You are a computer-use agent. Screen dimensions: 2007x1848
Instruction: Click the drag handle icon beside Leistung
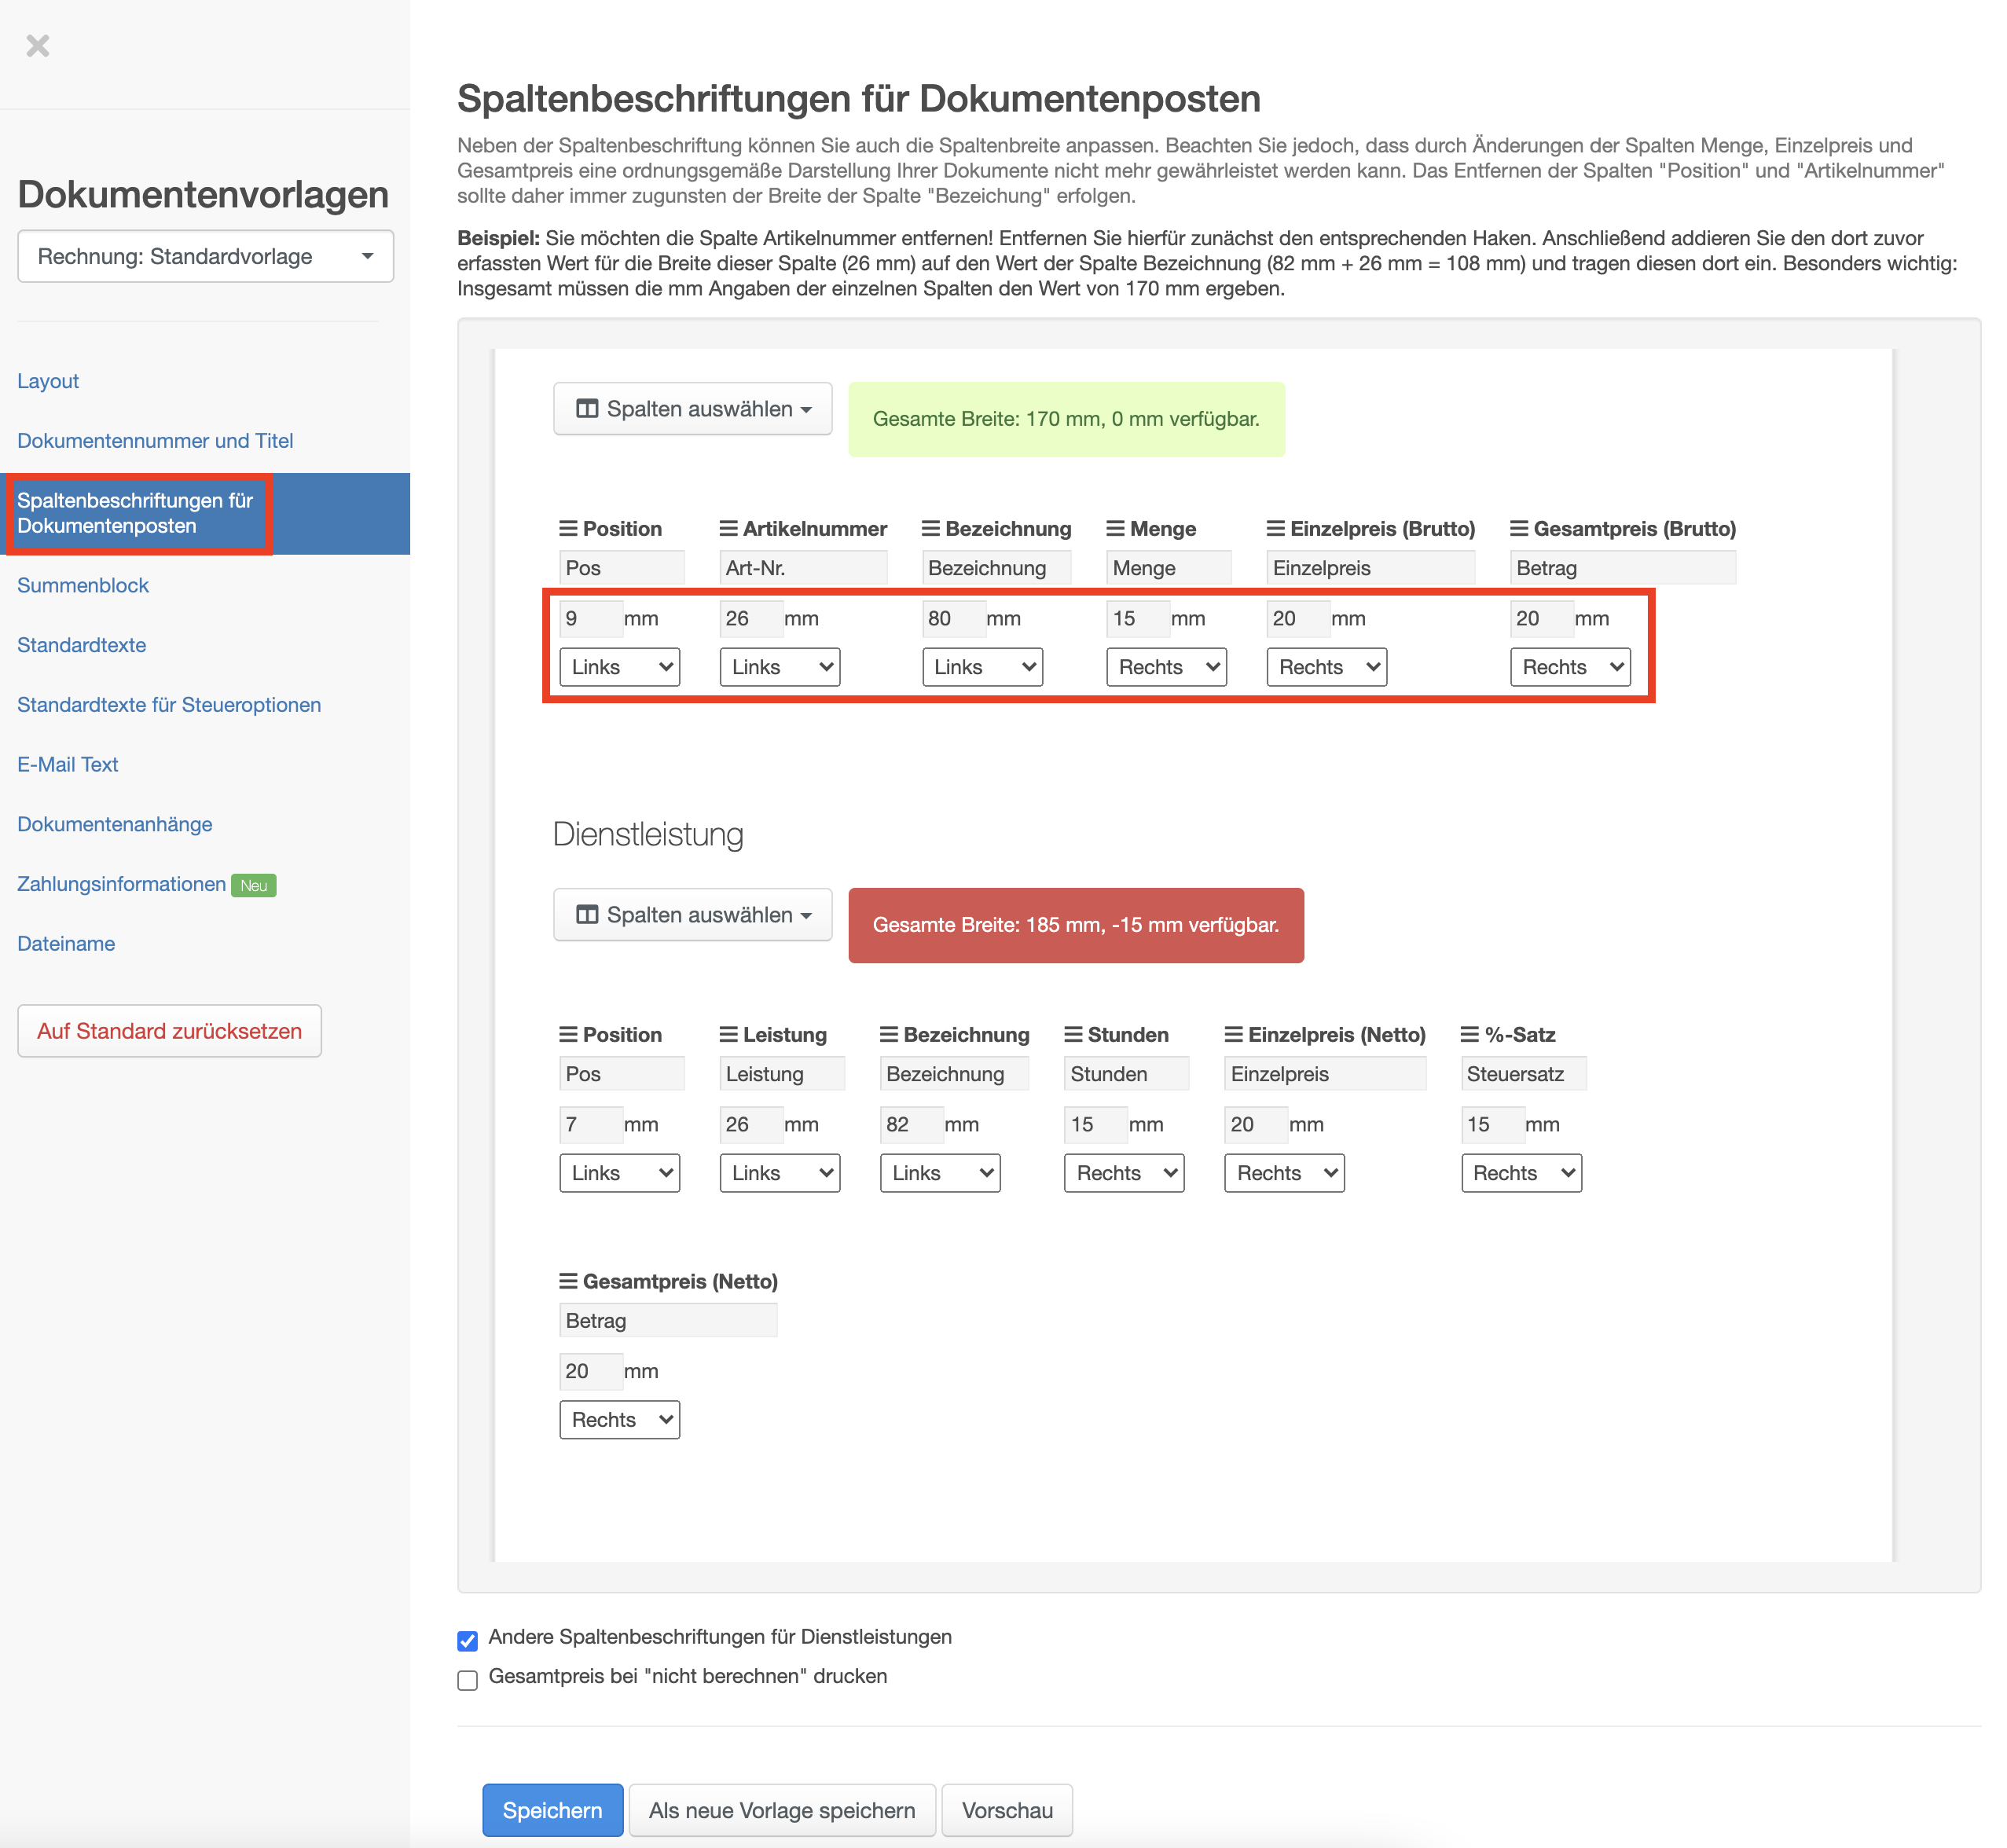(x=728, y=1034)
